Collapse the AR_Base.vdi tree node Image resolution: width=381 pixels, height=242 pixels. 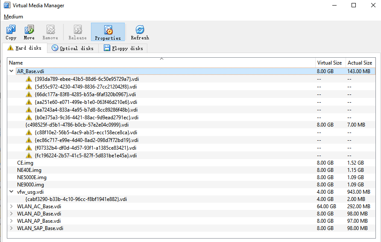tap(12, 71)
